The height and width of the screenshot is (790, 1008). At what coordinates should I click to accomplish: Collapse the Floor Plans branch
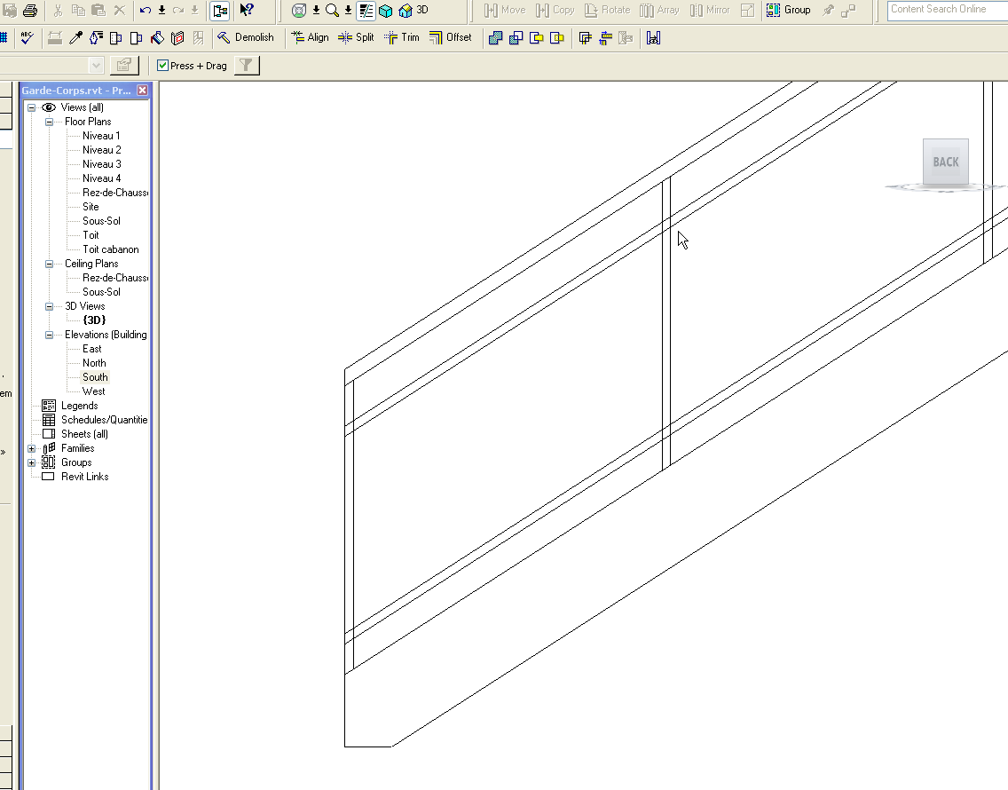click(50, 122)
